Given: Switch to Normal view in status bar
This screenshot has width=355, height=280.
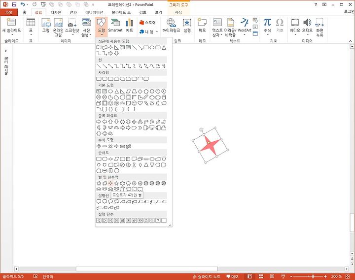Looking at the screenshot, I should [x=249, y=277].
